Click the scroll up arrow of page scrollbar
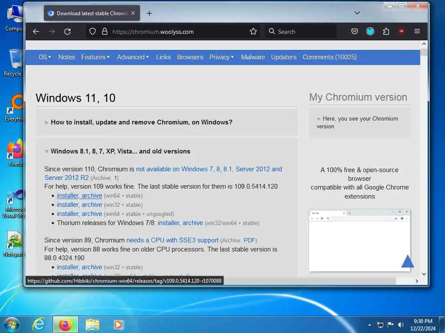445x333 pixels. pyautogui.click(x=424, y=44)
